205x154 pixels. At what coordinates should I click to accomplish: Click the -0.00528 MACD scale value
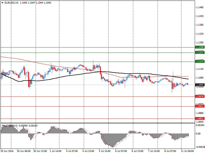[x=200, y=147]
